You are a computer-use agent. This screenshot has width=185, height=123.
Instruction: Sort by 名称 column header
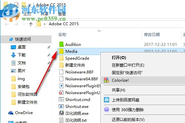[62, 34]
